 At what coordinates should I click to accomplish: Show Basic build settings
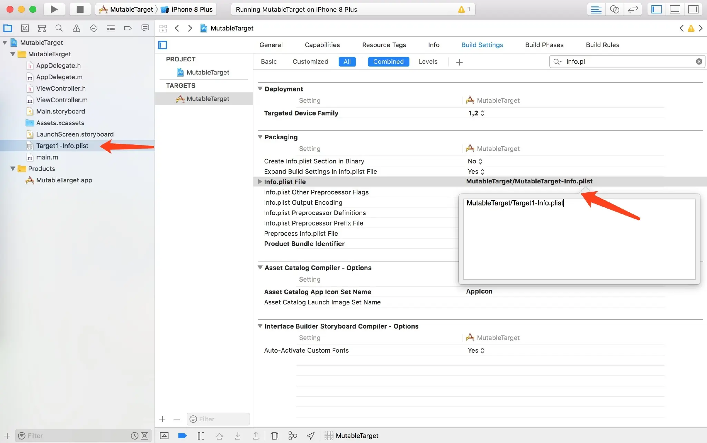[x=269, y=61]
